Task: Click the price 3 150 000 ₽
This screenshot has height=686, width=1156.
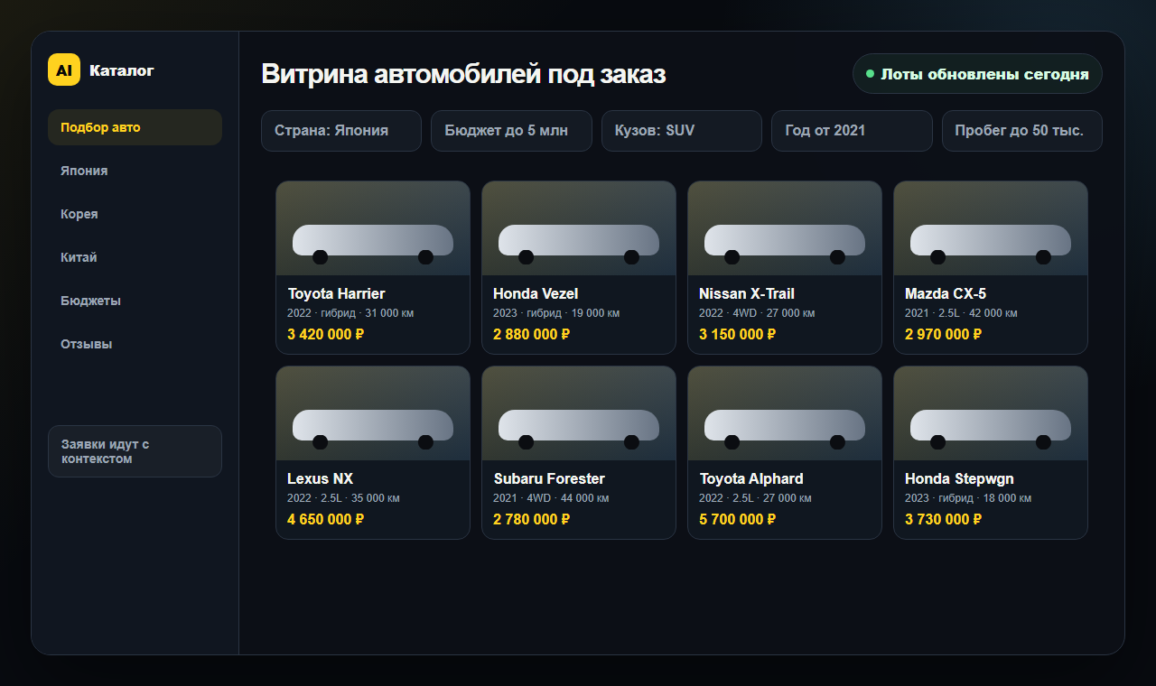Action: (x=738, y=334)
